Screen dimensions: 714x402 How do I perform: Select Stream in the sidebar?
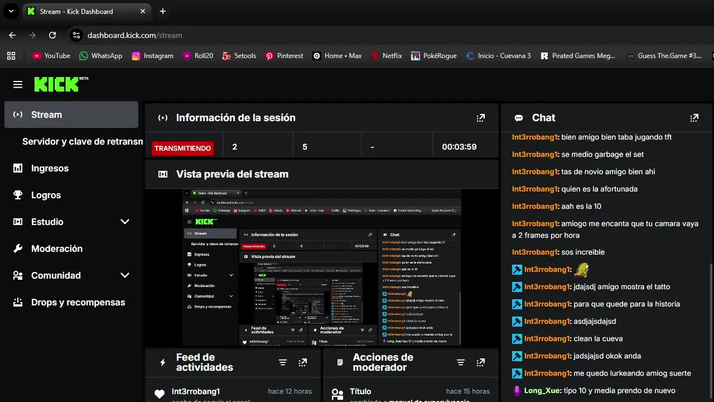click(71, 114)
